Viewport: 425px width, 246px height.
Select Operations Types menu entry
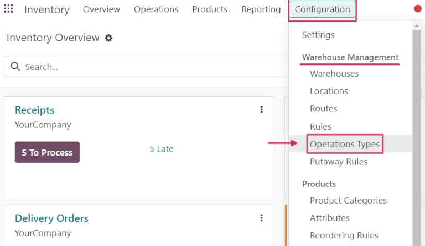(x=345, y=144)
